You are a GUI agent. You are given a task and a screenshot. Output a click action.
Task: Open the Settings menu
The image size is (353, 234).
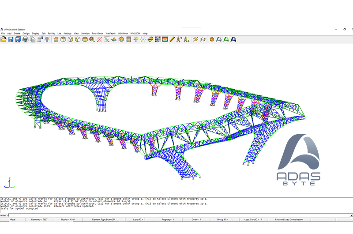tap(67, 33)
